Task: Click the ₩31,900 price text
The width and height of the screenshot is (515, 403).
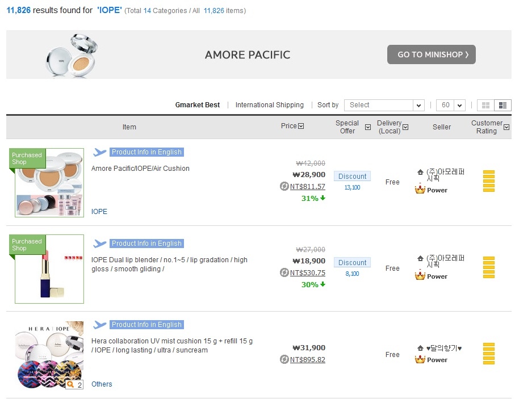Action: pos(309,347)
